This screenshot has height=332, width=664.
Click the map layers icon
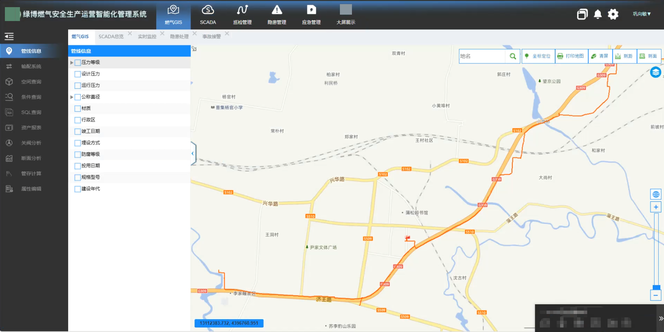click(x=655, y=72)
